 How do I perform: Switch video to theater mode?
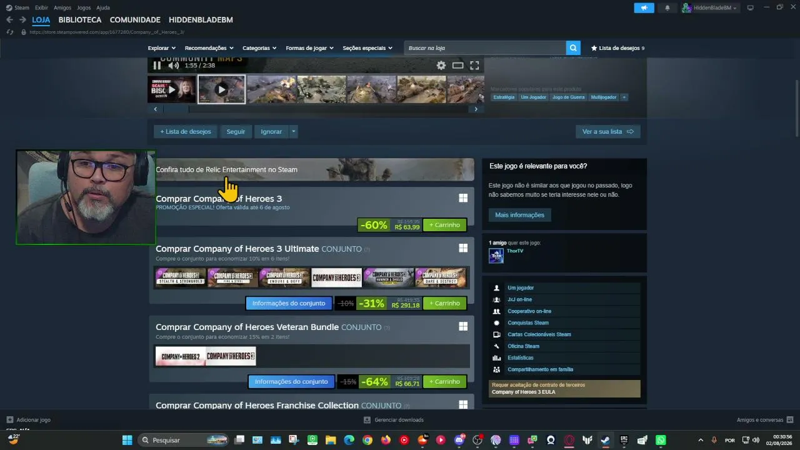457,65
